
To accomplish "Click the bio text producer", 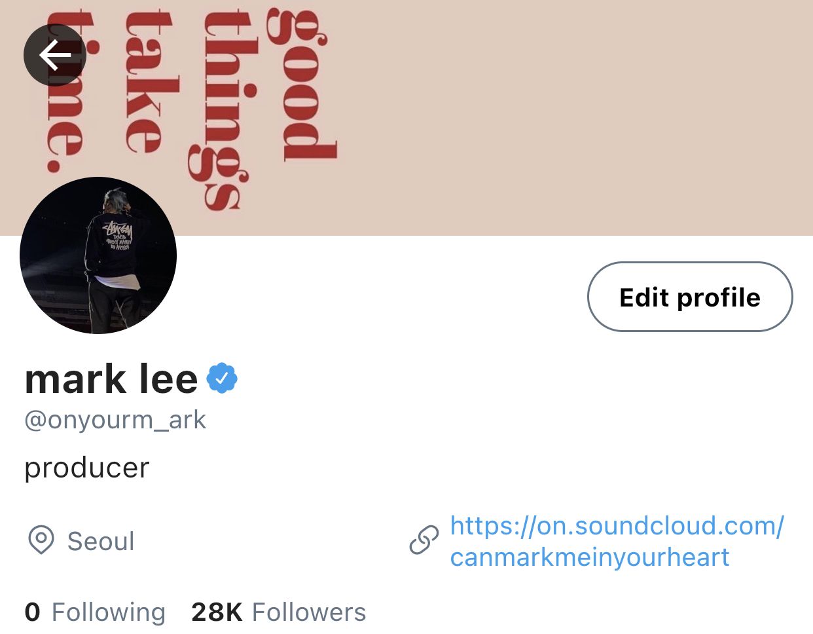I will [87, 468].
